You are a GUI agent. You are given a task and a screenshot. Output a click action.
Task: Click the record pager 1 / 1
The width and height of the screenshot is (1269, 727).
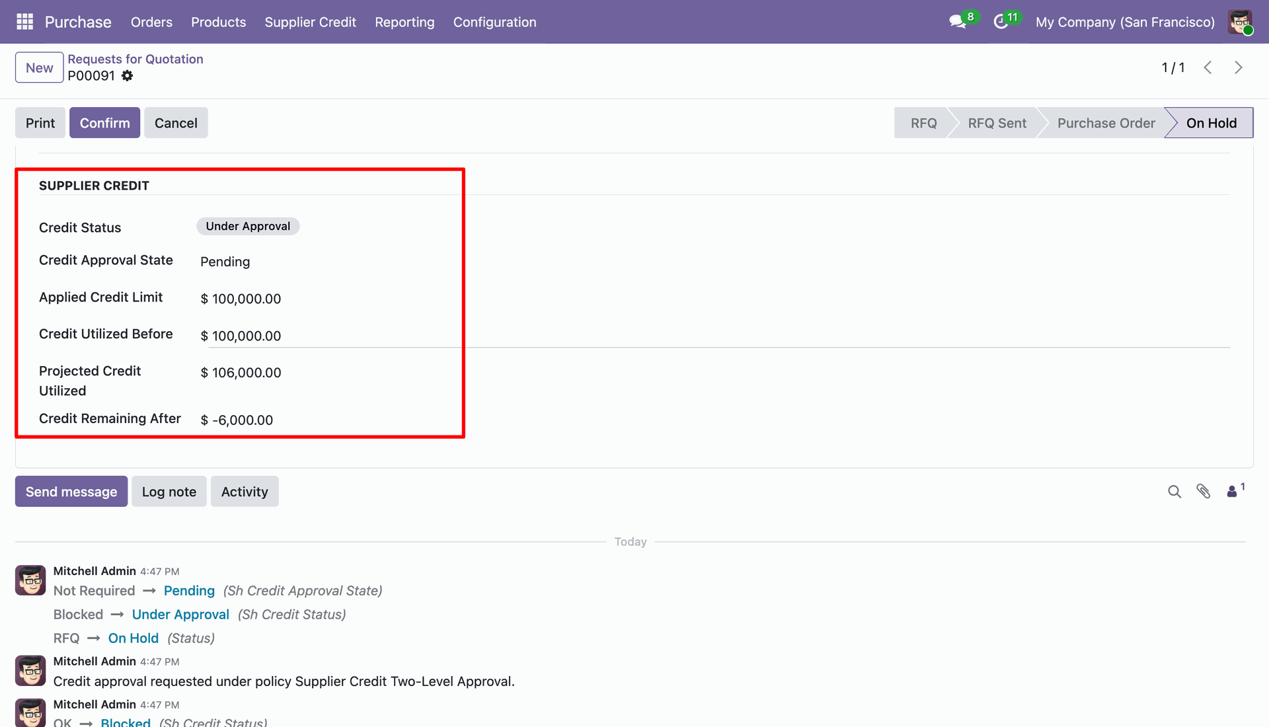pos(1173,67)
